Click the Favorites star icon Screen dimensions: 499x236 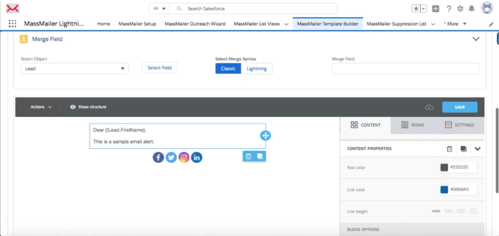coord(416,9)
